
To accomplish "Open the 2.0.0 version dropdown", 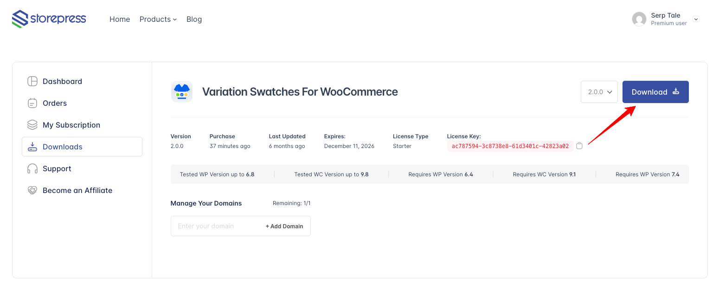I will click(599, 92).
